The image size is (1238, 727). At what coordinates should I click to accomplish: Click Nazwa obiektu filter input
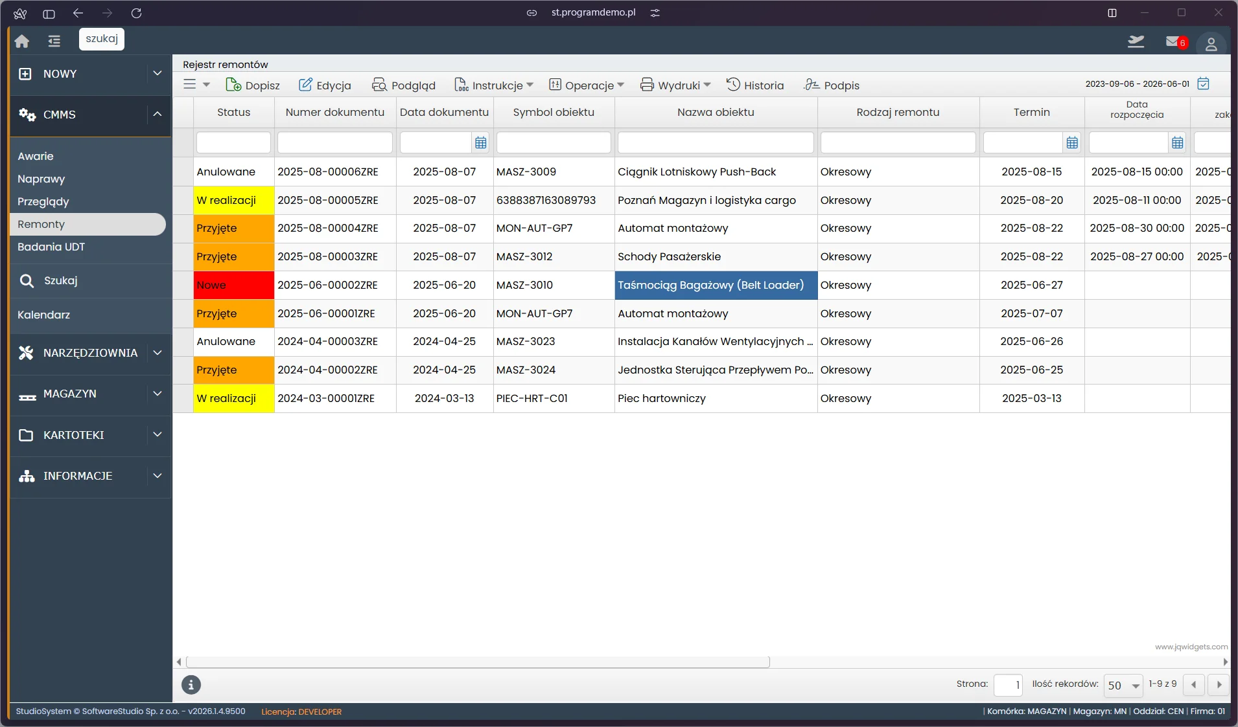pyautogui.click(x=716, y=142)
